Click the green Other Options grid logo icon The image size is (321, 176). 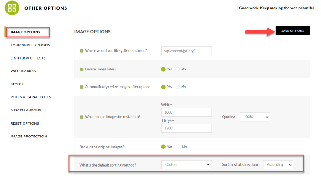pyautogui.click(x=12, y=8)
